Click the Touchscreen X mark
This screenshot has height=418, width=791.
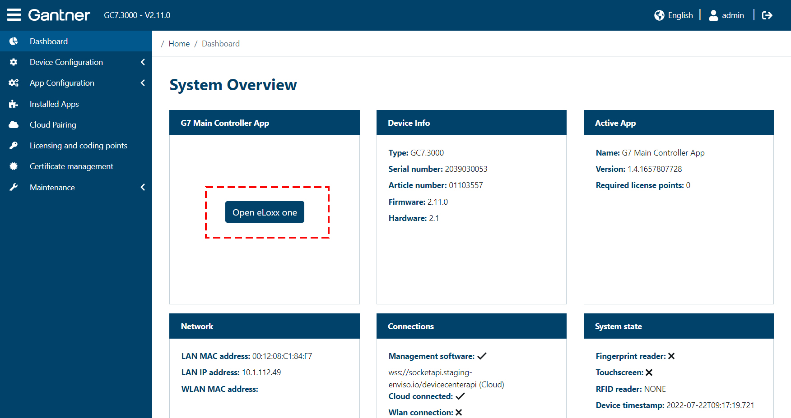click(649, 372)
